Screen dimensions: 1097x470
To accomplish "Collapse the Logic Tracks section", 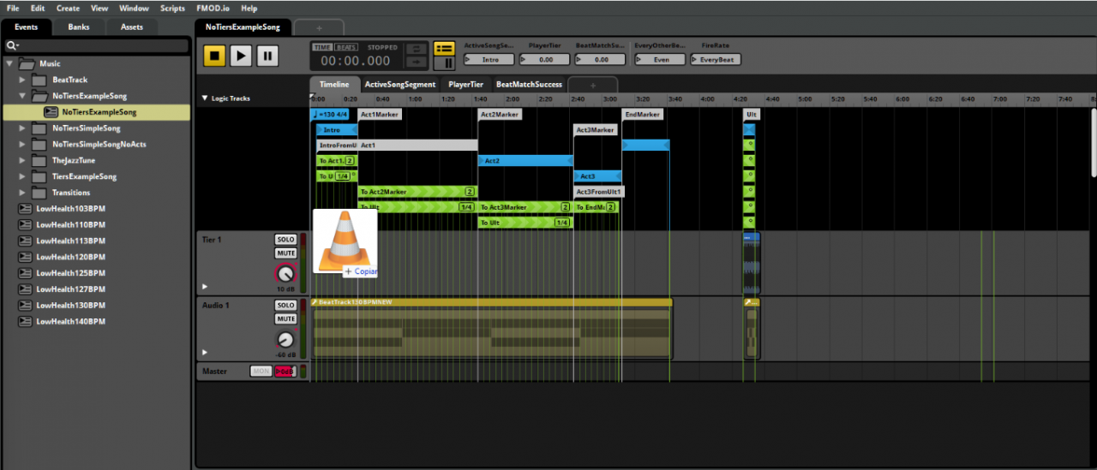I will (204, 98).
